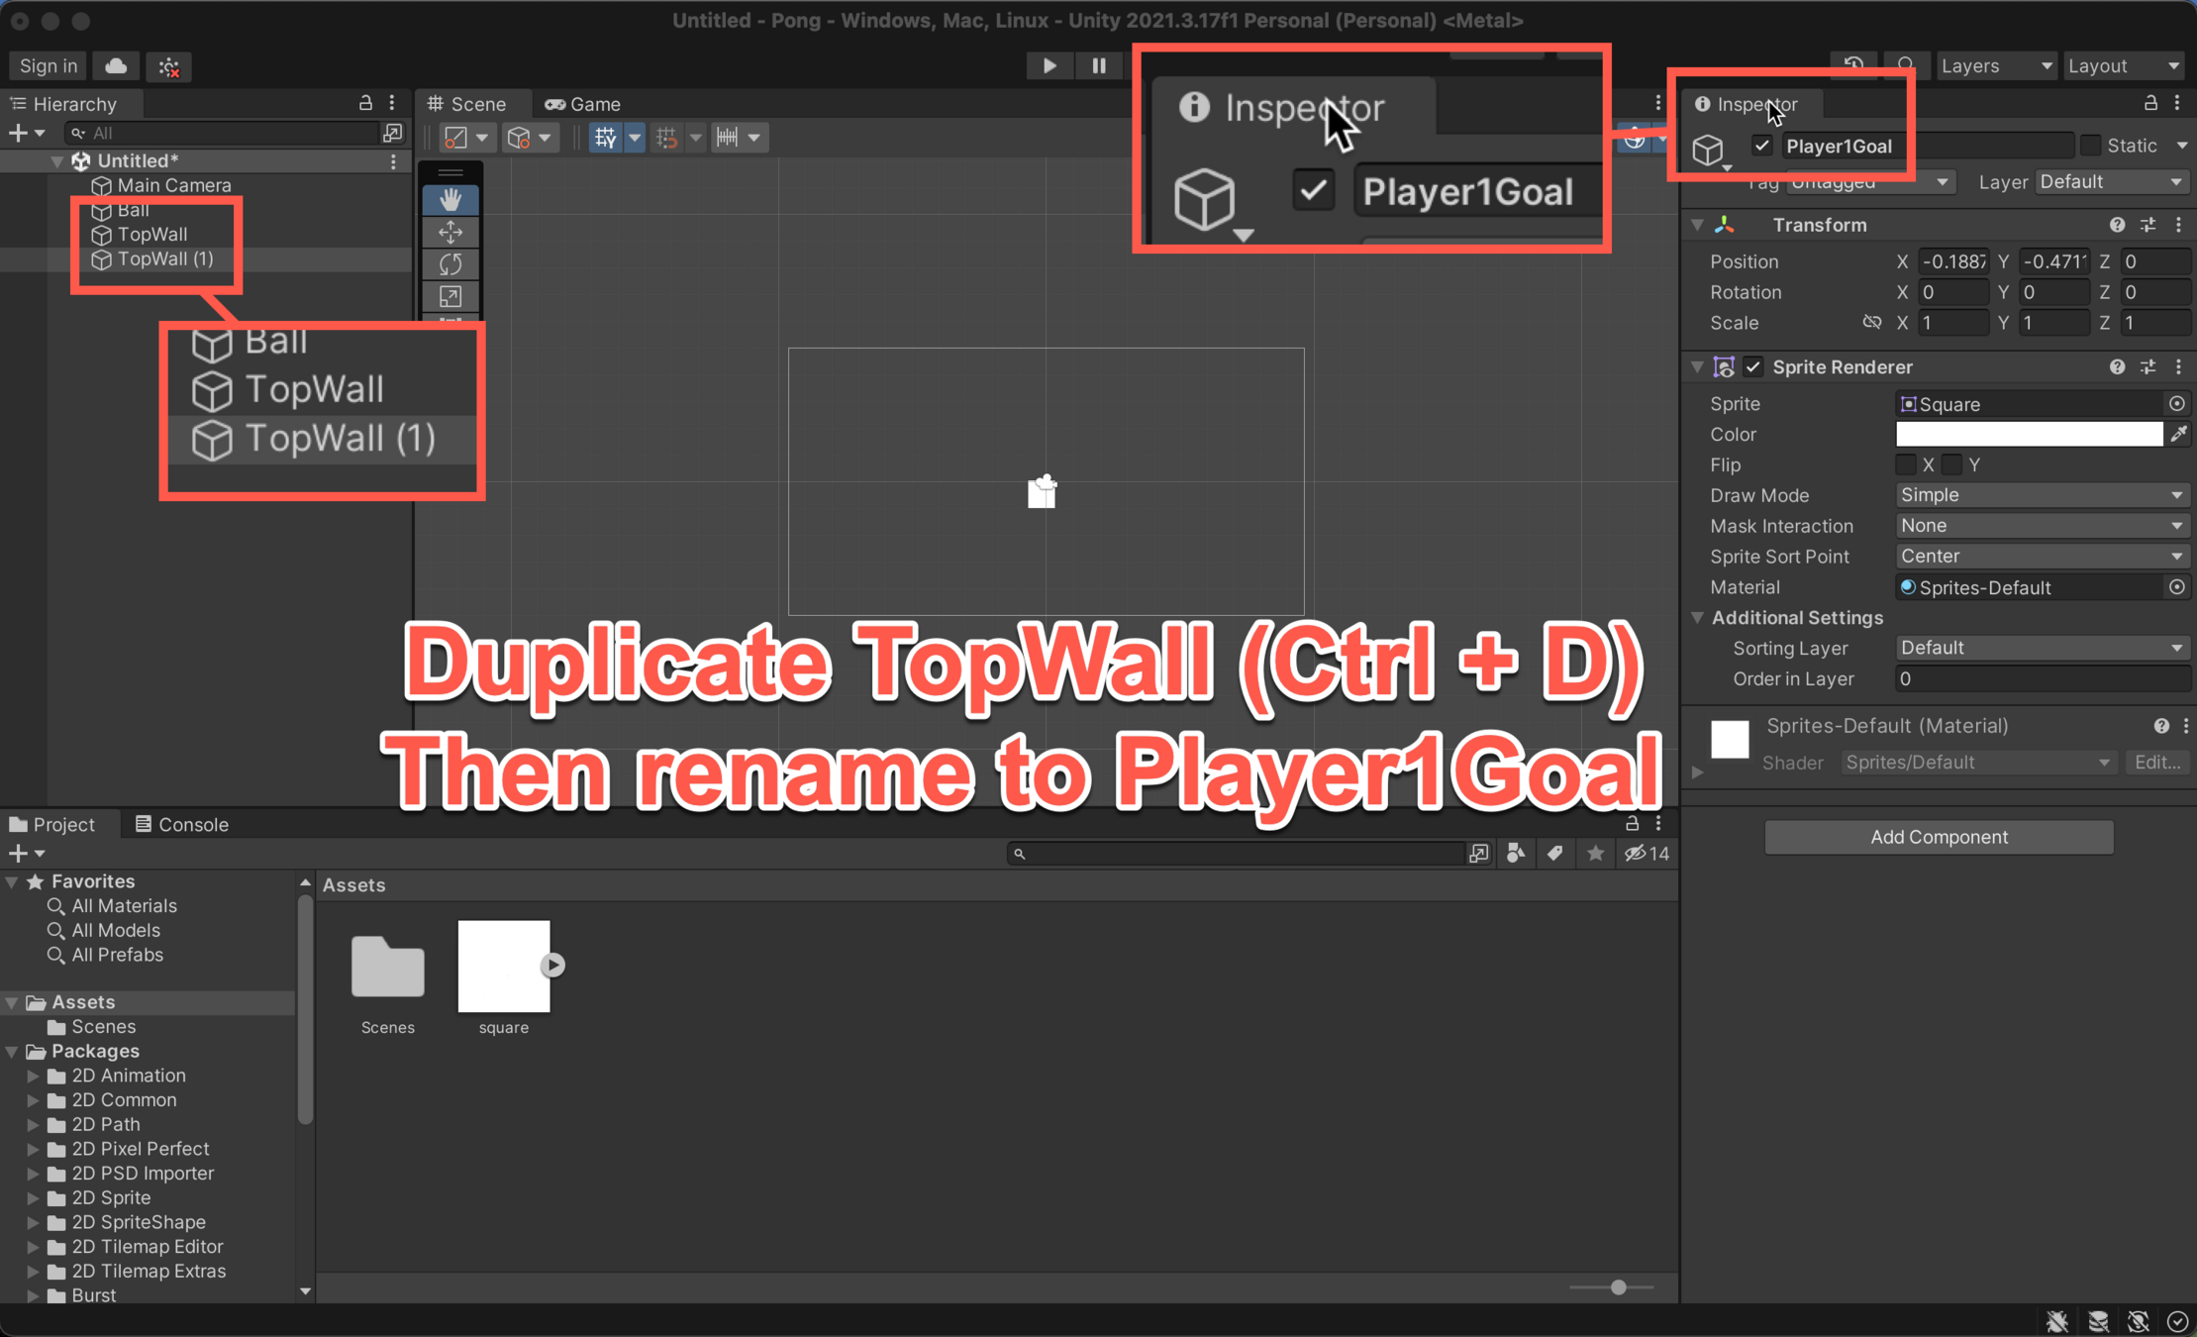Click the Play button in the toolbar
This screenshot has width=2197, height=1337.
(1049, 65)
